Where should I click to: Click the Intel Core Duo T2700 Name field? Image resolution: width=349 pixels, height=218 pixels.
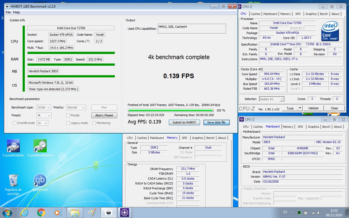click(x=287, y=23)
